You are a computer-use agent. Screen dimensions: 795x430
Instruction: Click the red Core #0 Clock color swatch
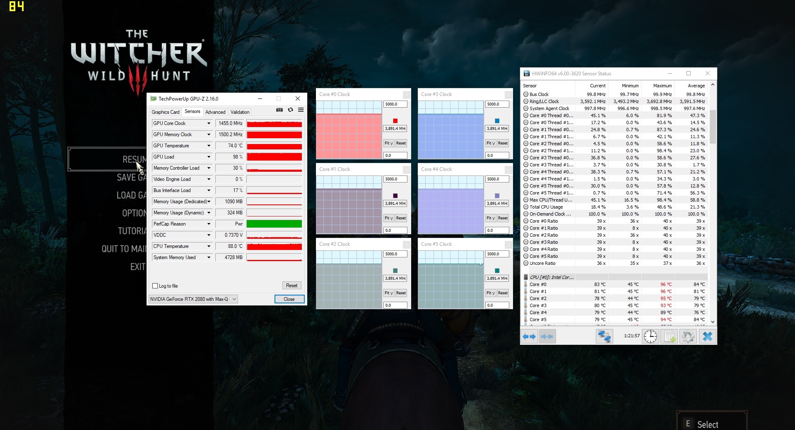coord(395,121)
